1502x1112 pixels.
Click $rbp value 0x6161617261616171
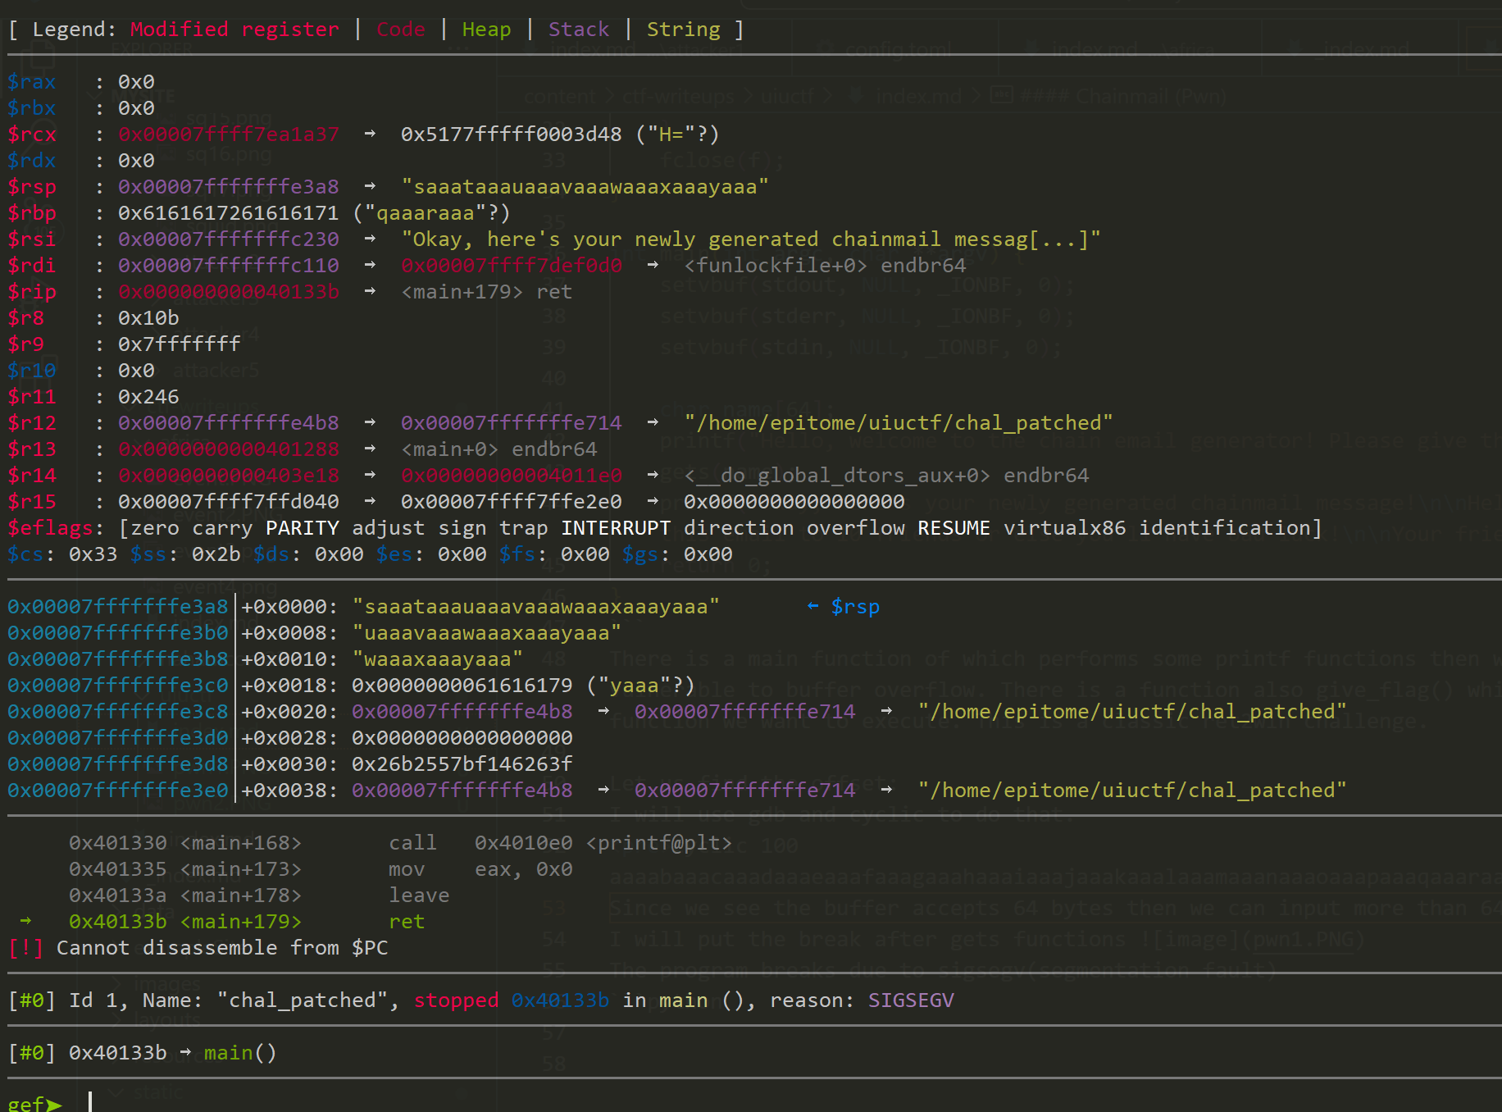coord(229,213)
